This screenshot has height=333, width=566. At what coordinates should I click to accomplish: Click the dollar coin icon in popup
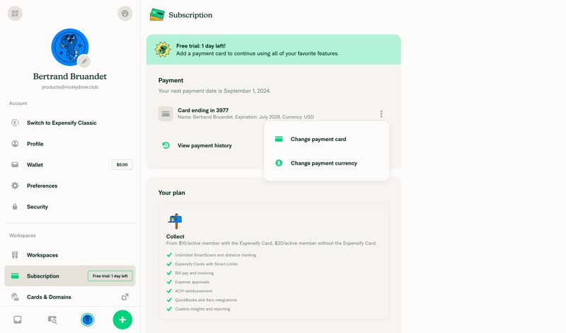(x=279, y=163)
